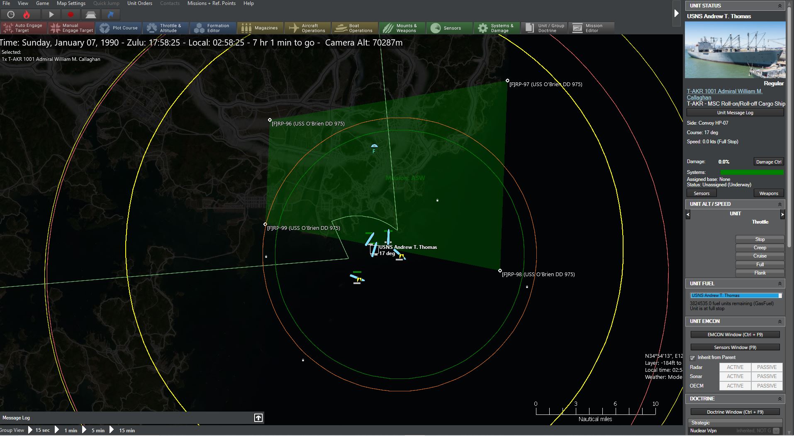Open the Sensors toolbar button
The width and height of the screenshot is (794, 436).
(449, 28)
